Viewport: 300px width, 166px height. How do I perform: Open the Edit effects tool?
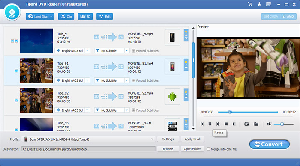[x=105, y=17]
